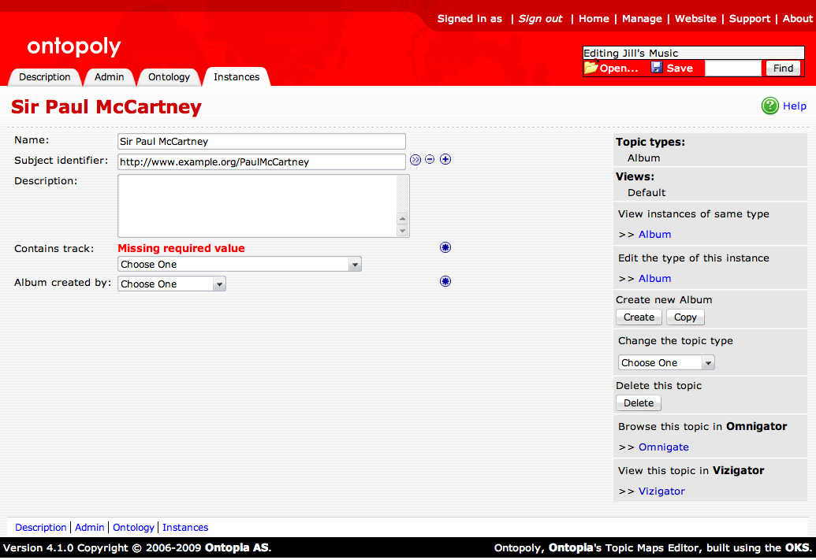Image resolution: width=816 pixels, height=560 pixels.
Task: Click asterisk icon in Album created by row
Action: (445, 281)
